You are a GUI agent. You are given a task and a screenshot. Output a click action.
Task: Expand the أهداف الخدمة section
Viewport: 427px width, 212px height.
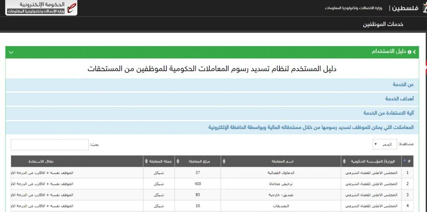(x=212, y=99)
